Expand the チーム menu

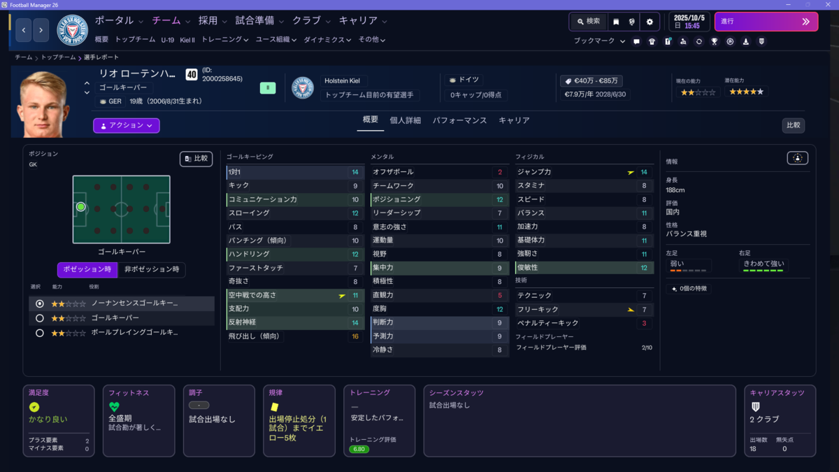171,21
